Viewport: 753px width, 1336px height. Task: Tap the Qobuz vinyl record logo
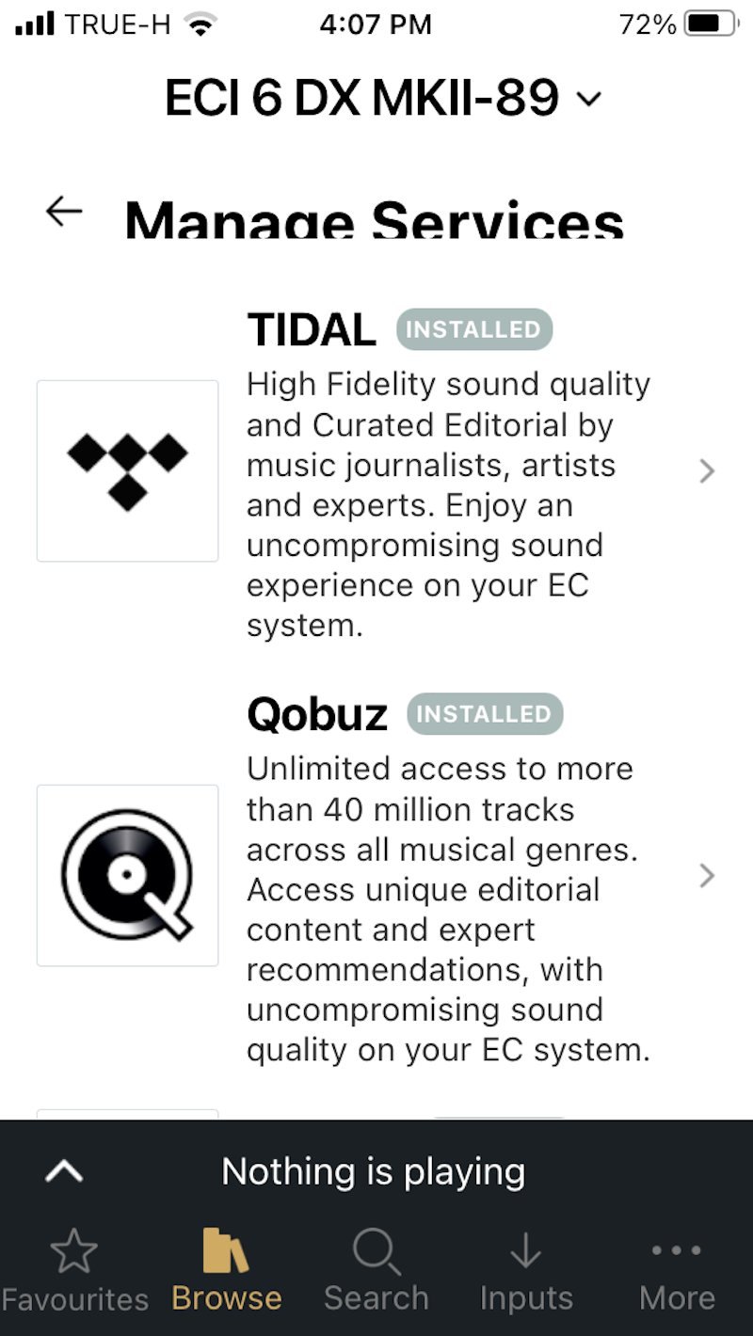(x=128, y=875)
